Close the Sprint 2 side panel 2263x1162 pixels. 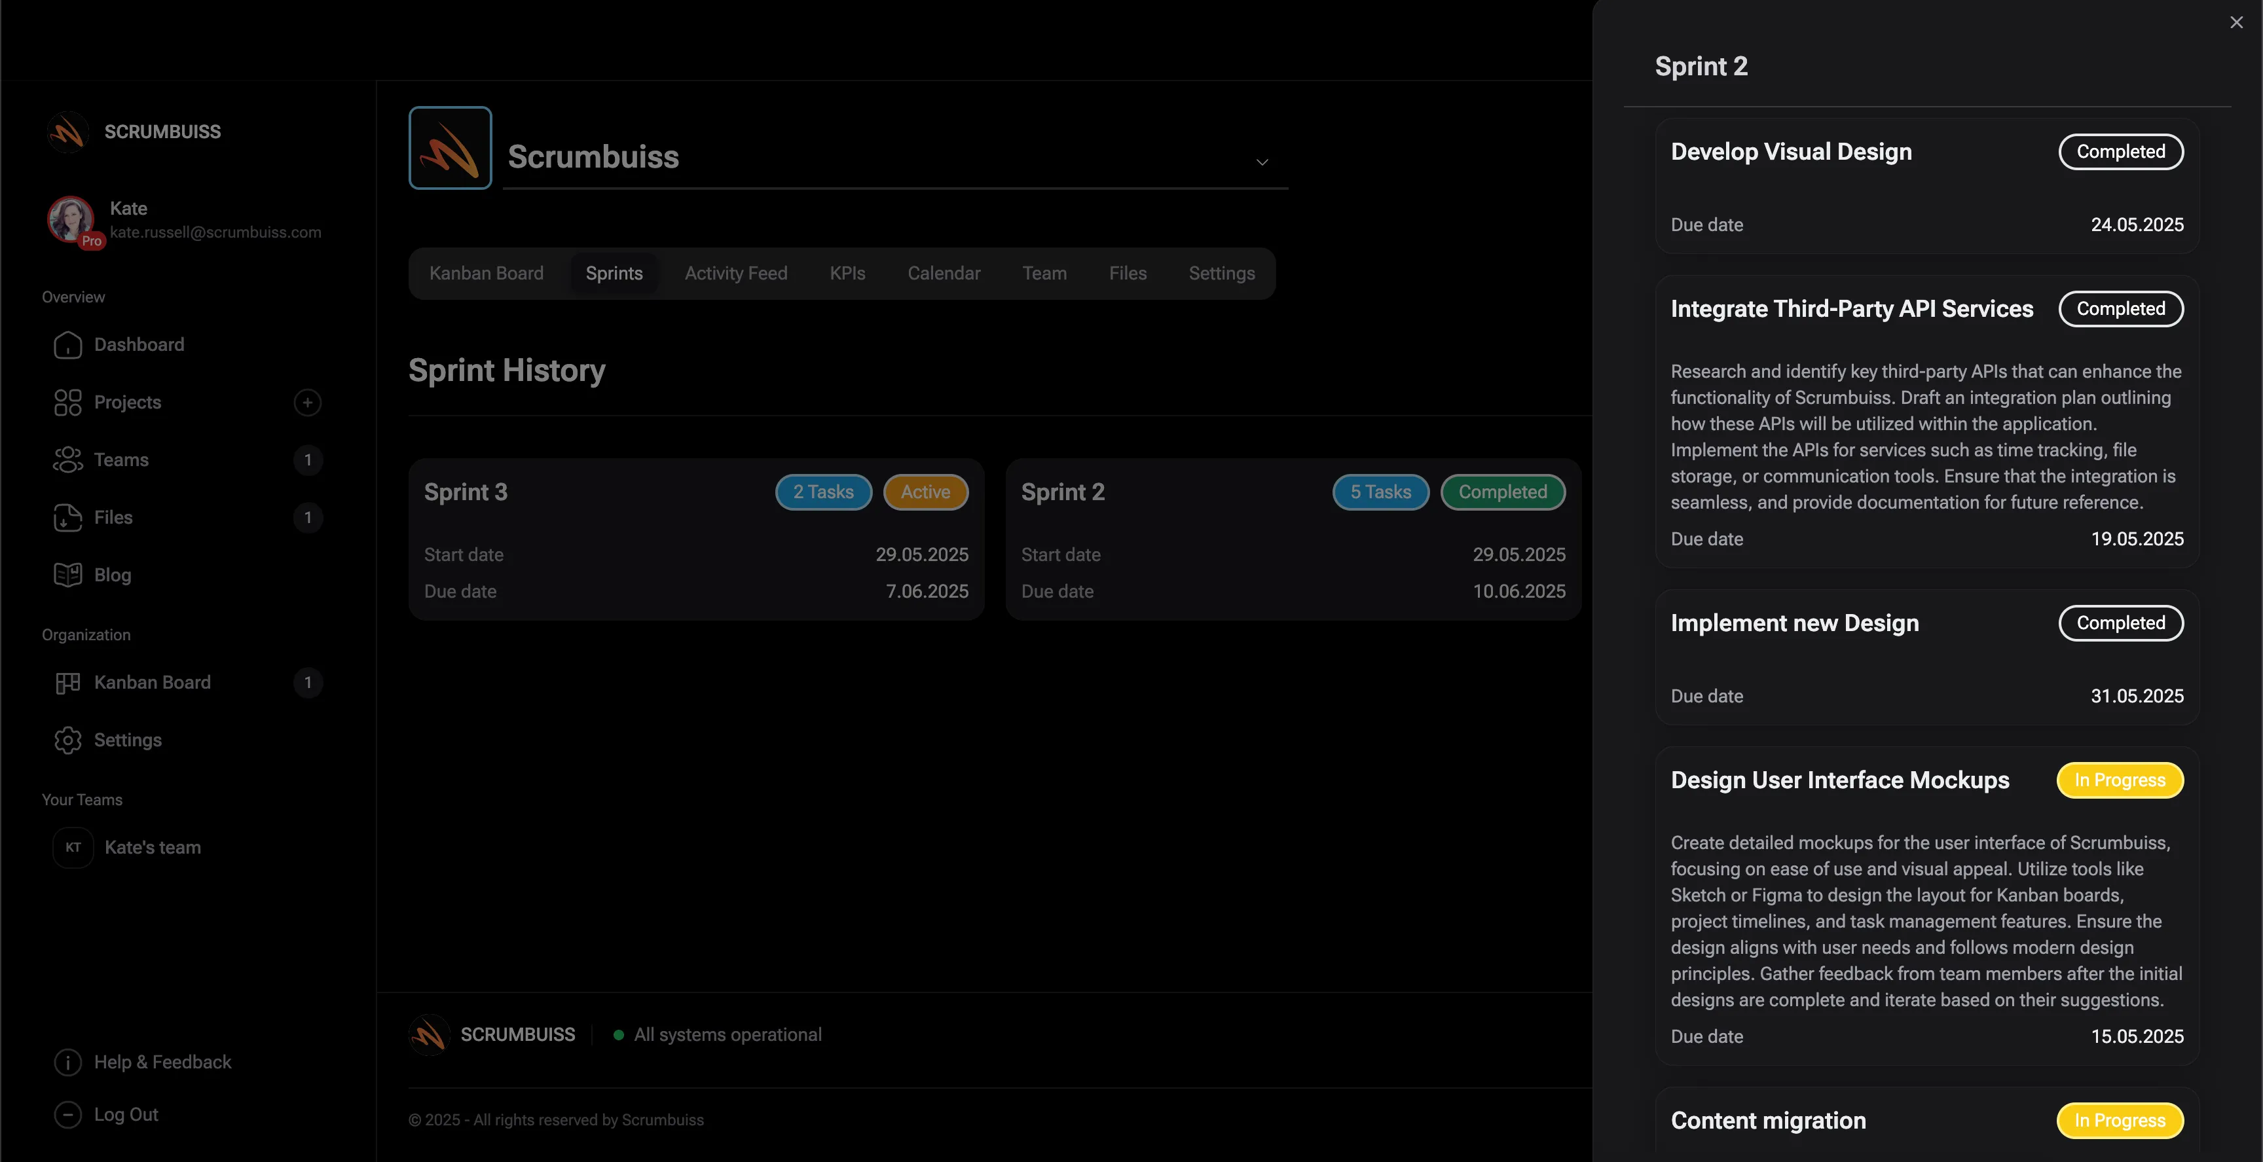2235,23
